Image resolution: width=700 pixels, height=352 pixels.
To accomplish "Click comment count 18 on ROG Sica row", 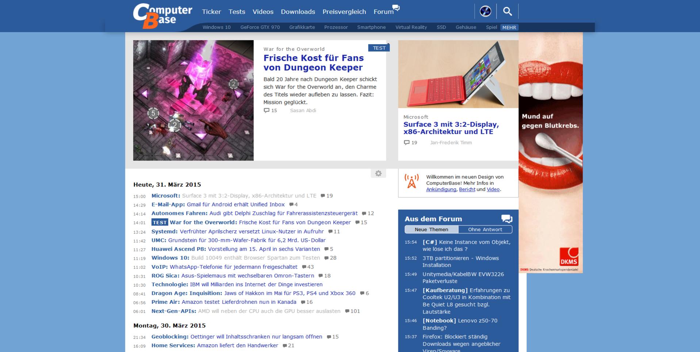I will click(325, 276).
